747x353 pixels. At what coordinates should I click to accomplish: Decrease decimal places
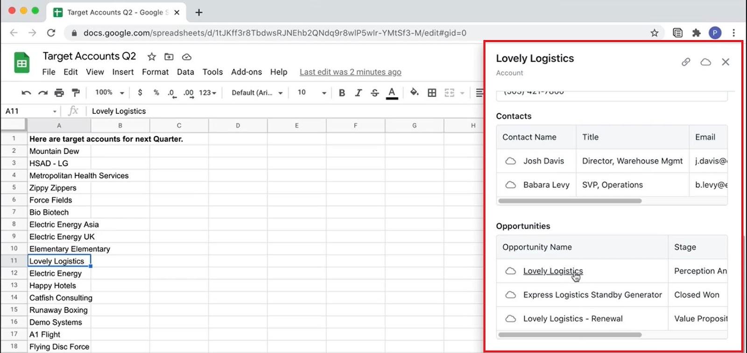(x=172, y=93)
